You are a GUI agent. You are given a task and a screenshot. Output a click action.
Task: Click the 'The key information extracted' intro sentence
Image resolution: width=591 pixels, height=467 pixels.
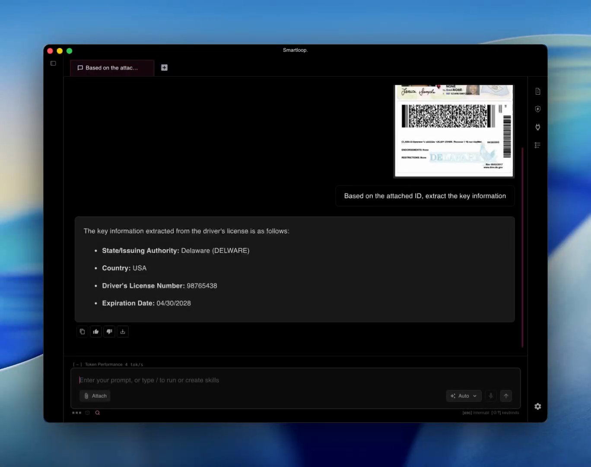point(186,231)
